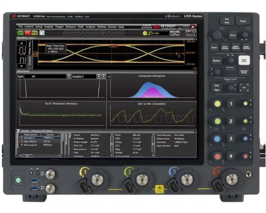Select the period measurement icon in the sidebar
Screen dimensions: 266x213
tap(22, 51)
